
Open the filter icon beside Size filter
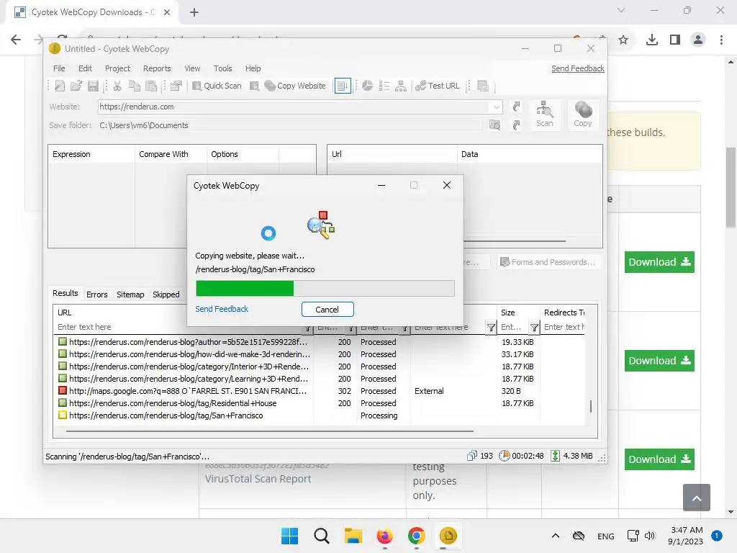pos(534,328)
